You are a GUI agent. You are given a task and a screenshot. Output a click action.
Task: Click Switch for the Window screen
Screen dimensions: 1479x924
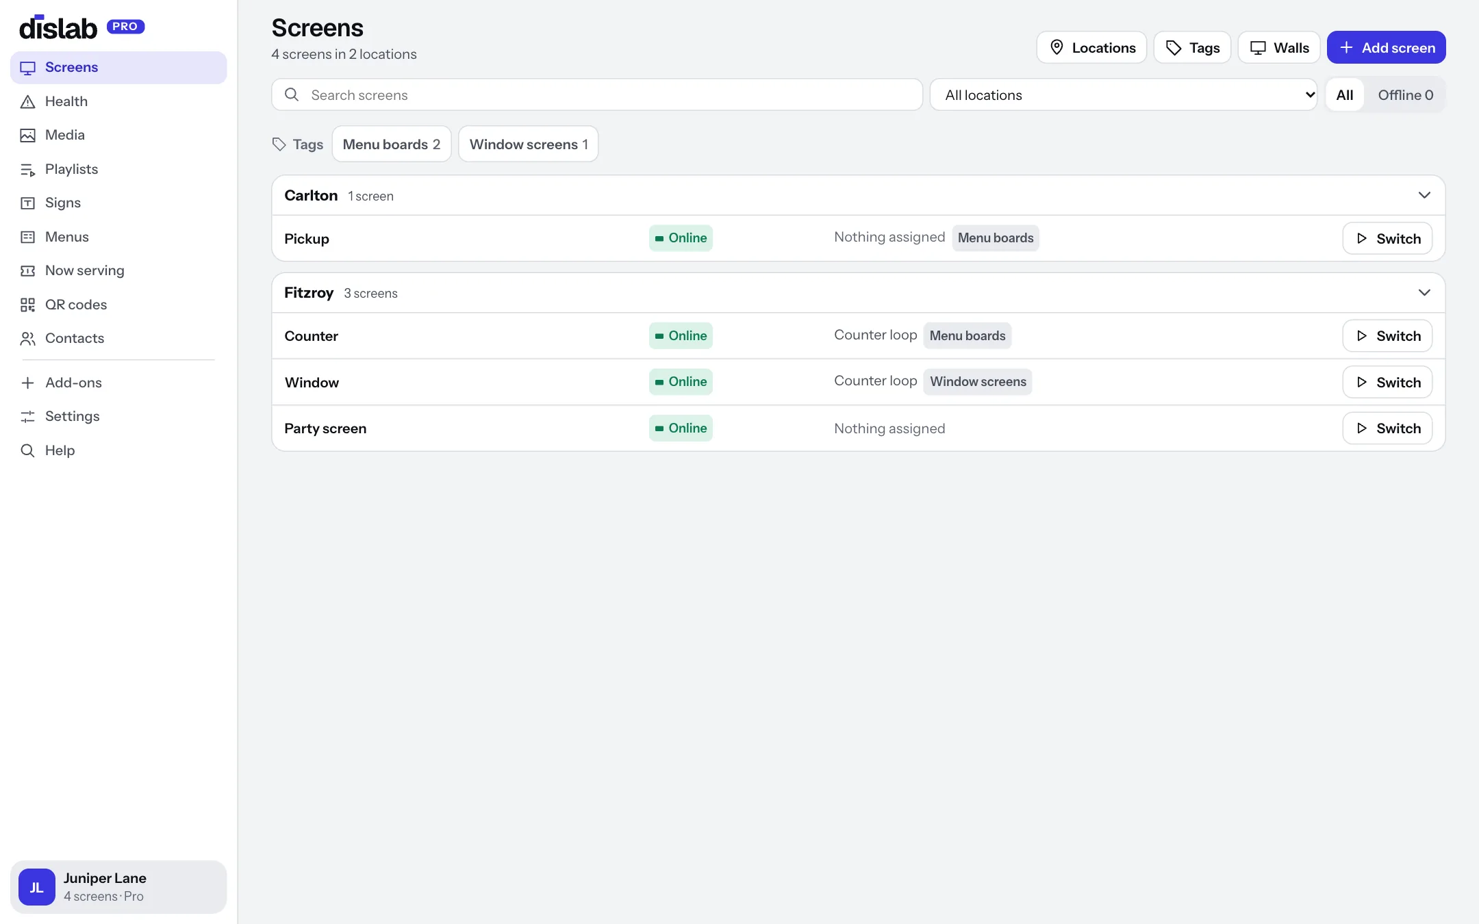coord(1387,382)
